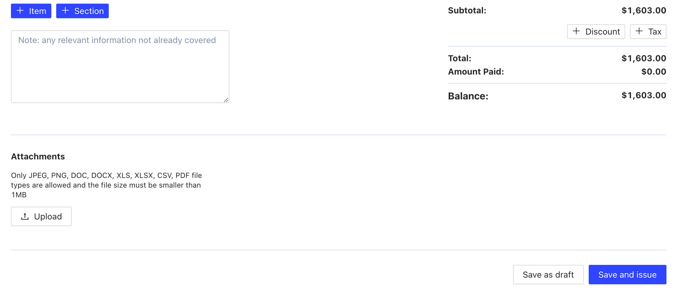The width and height of the screenshot is (678, 297).
Task: Focus the Note text area
Action: click(x=120, y=67)
